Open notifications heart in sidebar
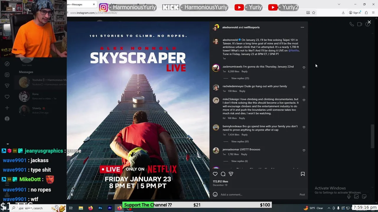 (x=7, y=97)
